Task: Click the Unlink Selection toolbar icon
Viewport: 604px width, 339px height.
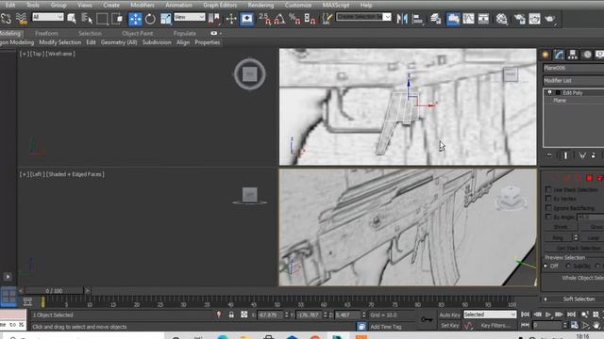Action: click(7, 19)
